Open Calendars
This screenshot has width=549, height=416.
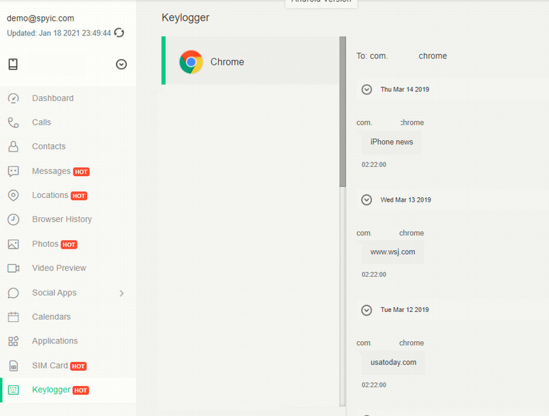(51, 317)
